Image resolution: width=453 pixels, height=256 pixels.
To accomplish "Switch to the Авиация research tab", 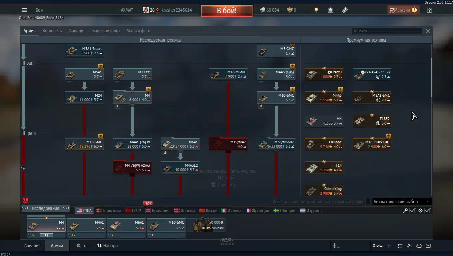I will coord(77,31).
